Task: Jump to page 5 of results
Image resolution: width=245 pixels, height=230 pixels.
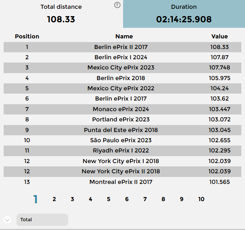Action: click(109, 199)
